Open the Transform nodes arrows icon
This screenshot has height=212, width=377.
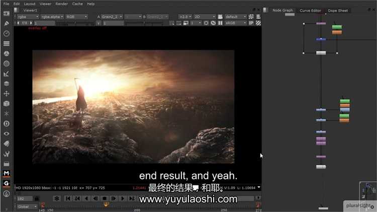7,94
